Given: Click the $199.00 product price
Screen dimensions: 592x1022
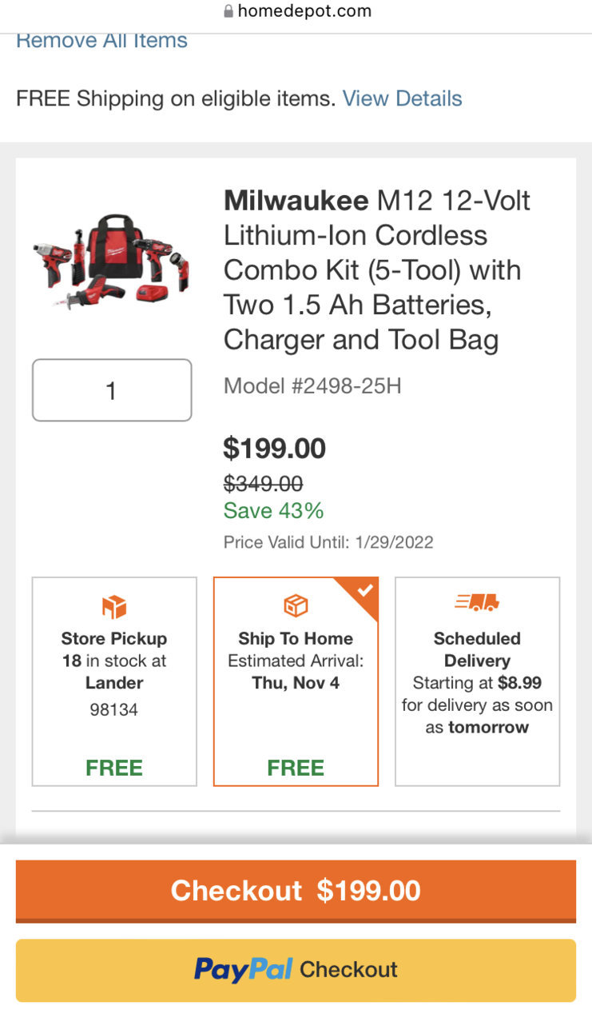Looking at the screenshot, I should 275,449.
